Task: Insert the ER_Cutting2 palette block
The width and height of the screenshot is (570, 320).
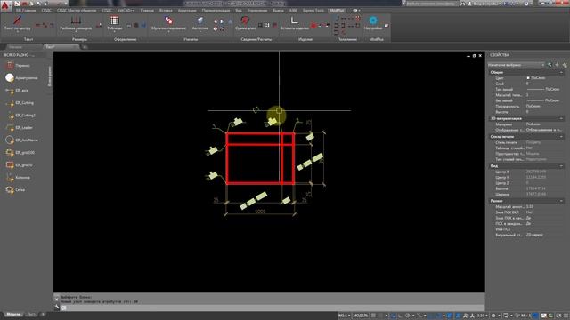Action: point(20,116)
